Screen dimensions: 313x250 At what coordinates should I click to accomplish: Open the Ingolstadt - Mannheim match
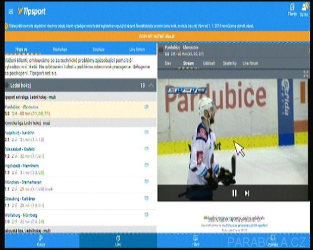click(80, 169)
